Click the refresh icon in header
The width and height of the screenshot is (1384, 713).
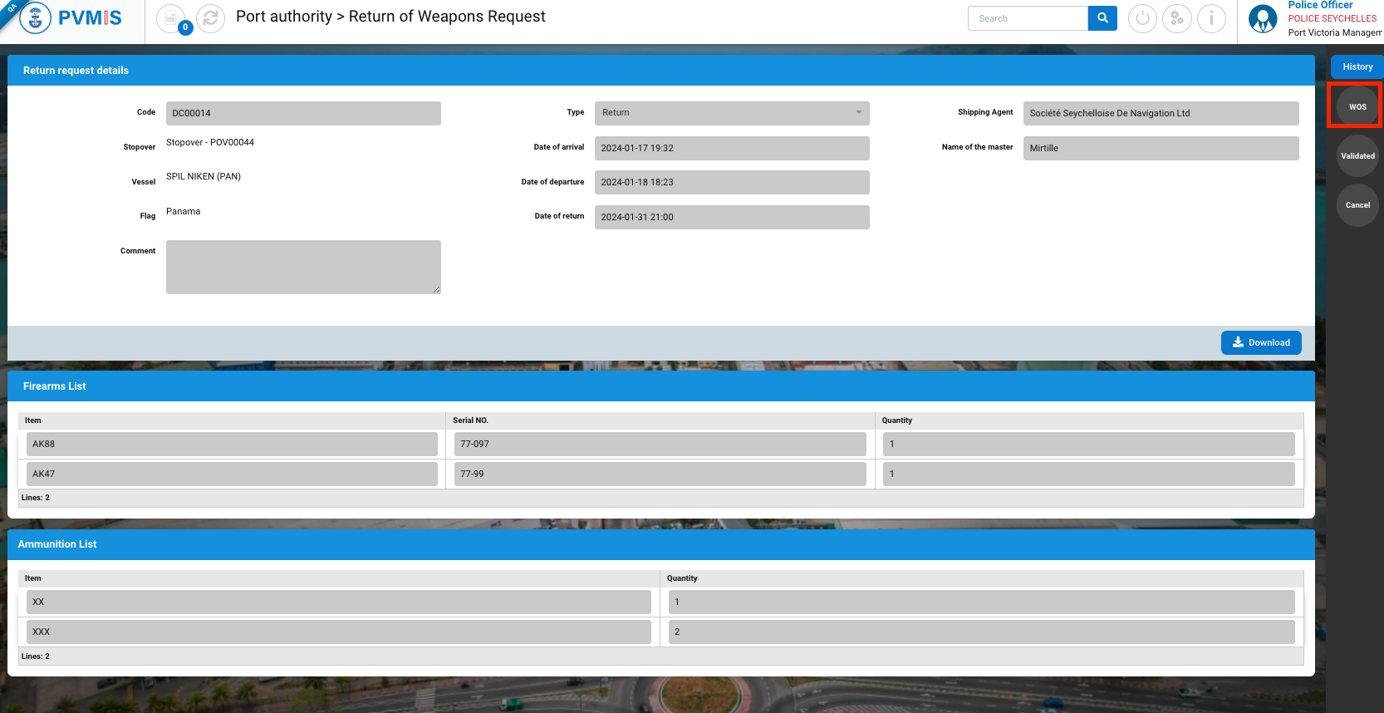pos(211,18)
